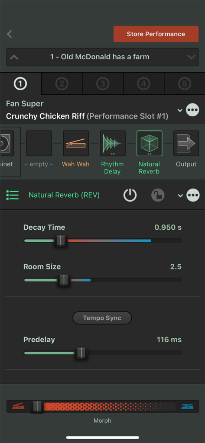Click the 'Natural Reverb (REV)' title
This screenshot has height=443, width=205.
point(64,195)
